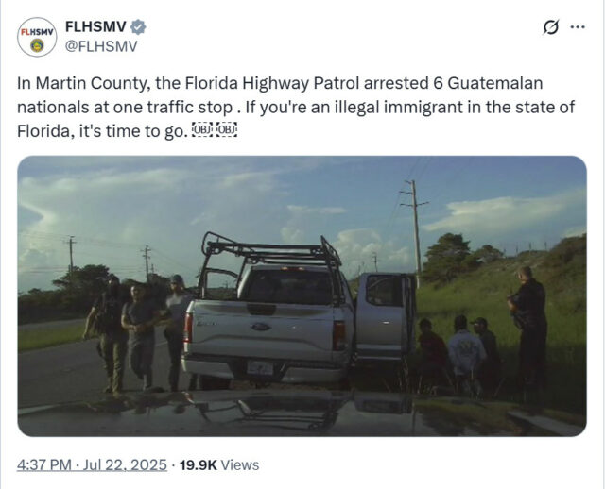Click the second OBJ placeholder emoji
Viewport: 605px width, 489px height.
(x=227, y=130)
